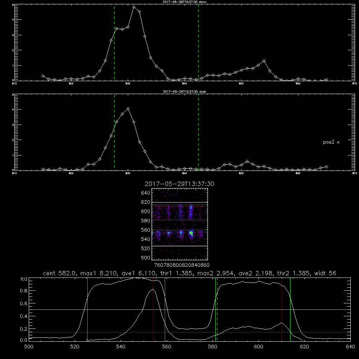Click the 'ave2 2.198' value
This screenshot has width=359, height=359.
tap(256, 273)
